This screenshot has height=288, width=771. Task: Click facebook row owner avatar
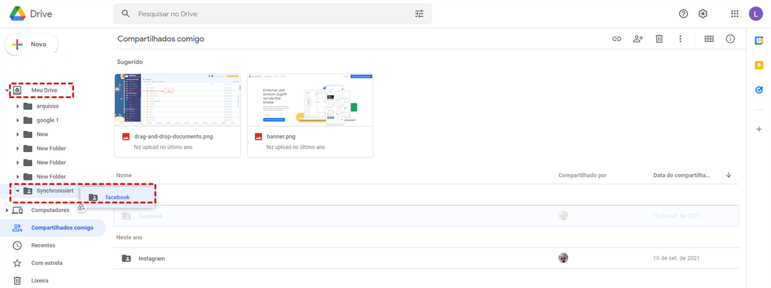point(563,216)
